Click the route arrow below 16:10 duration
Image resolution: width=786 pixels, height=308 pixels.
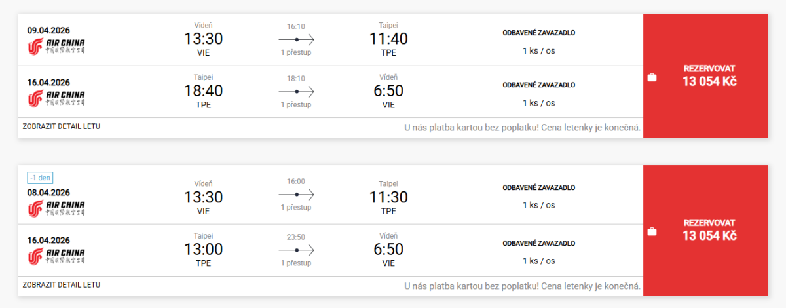point(296,39)
